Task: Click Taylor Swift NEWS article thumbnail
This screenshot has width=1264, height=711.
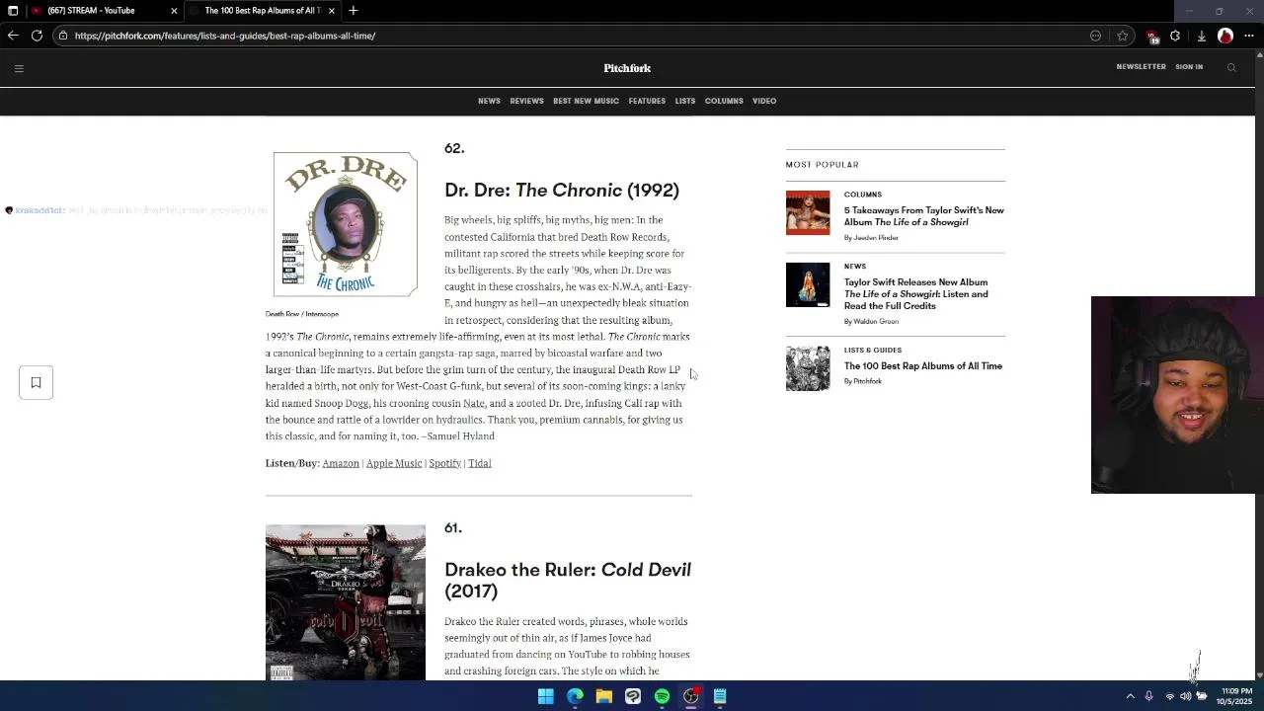Action: coord(808,284)
